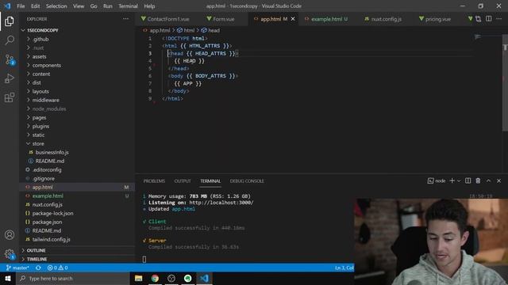Follow the localhost:3000 link in terminal

point(221,203)
